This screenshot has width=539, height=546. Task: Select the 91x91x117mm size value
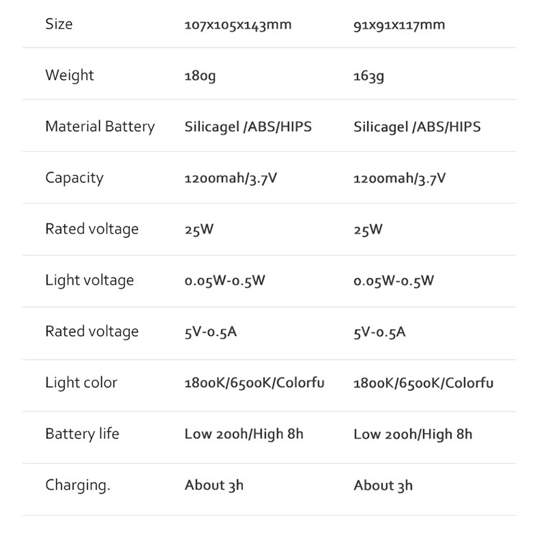399,24
